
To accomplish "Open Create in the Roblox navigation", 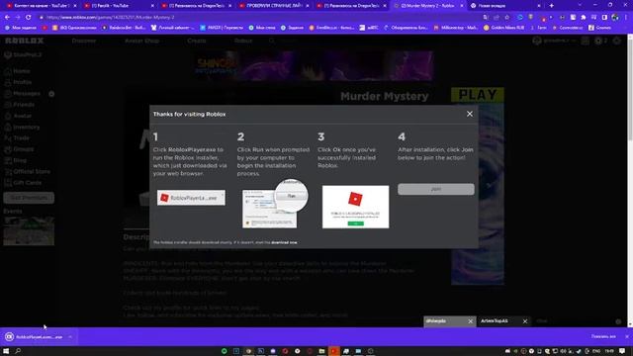I will click(x=197, y=41).
